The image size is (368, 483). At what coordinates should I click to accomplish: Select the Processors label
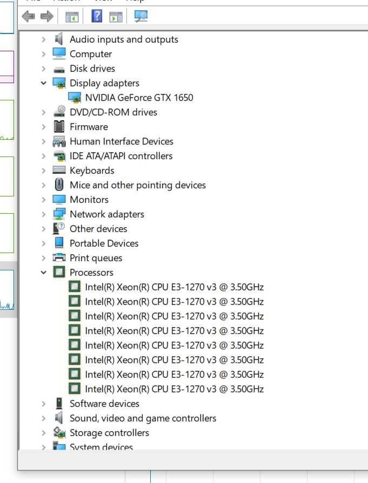click(91, 273)
